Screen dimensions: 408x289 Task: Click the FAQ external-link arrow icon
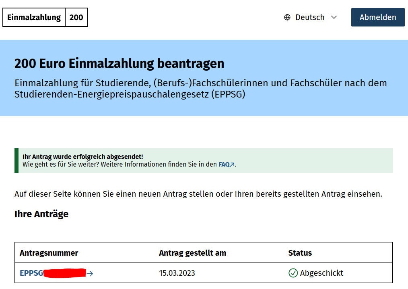(232, 165)
